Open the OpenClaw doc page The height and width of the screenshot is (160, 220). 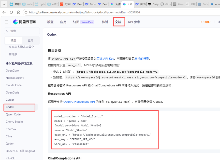coord(12,71)
